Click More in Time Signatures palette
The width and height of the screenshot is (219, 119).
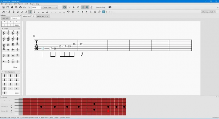click(17, 93)
